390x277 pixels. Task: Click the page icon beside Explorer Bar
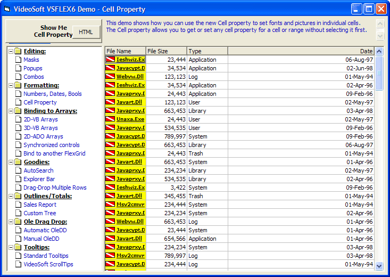pos(18,179)
